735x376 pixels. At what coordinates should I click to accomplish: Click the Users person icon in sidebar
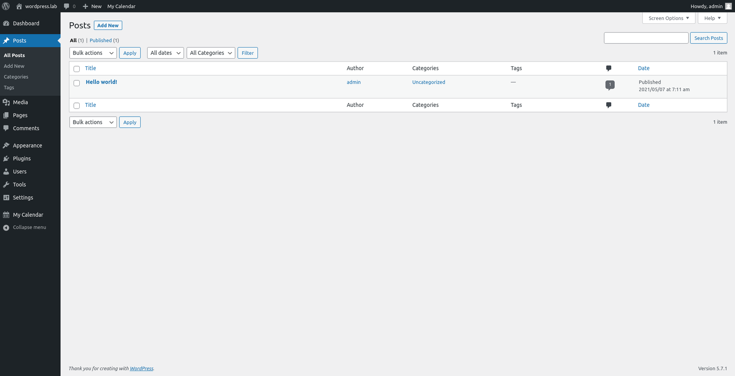(x=6, y=171)
